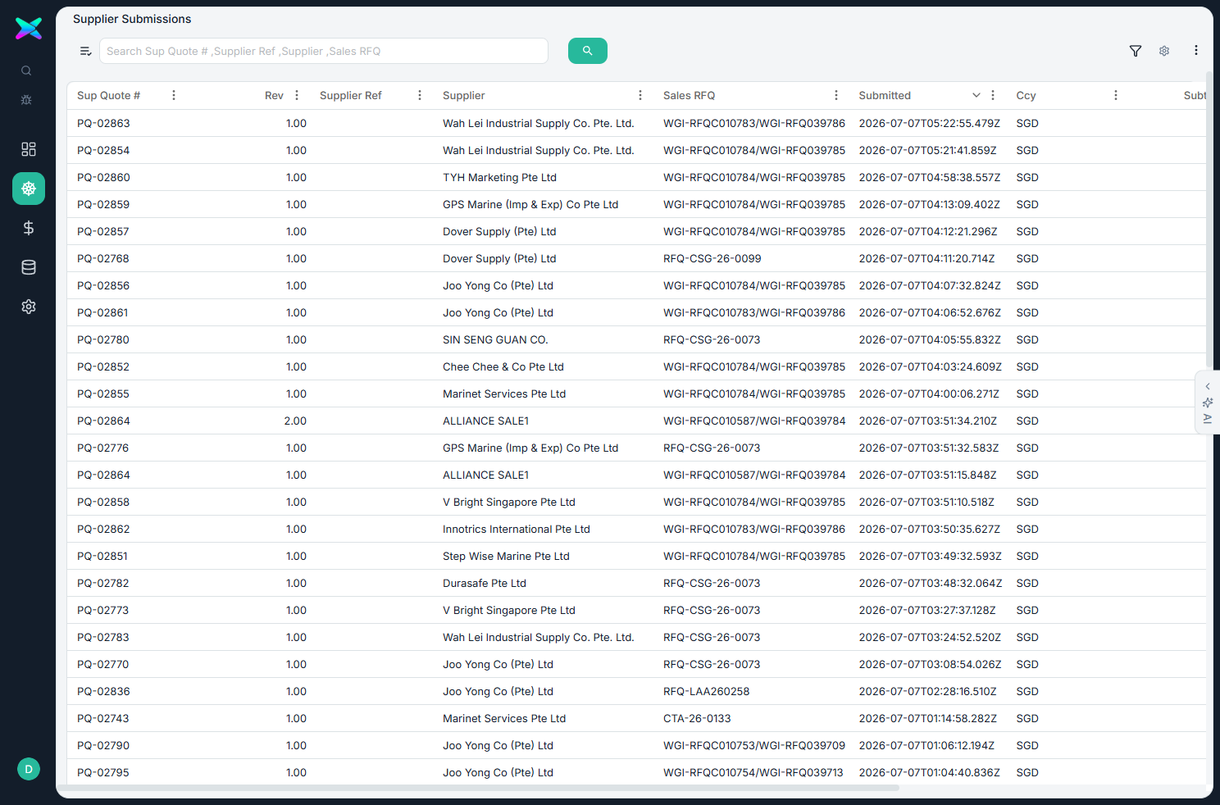The width and height of the screenshot is (1220, 805).
Task: Focus the Sup Quote search input field
Action: pyautogui.click(x=324, y=51)
